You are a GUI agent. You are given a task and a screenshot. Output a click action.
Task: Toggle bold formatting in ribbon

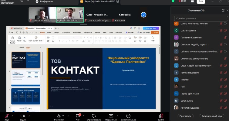pos(59,41)
